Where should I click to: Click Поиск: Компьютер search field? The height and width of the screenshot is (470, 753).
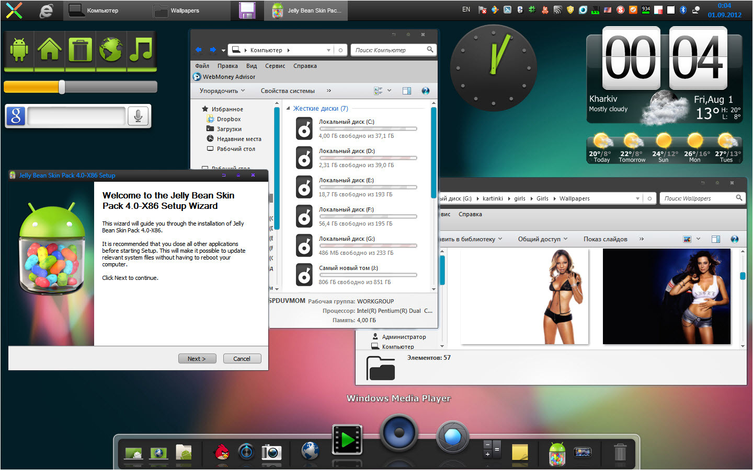[x=393, y=50]
